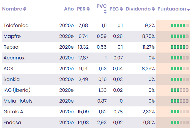The width and height of the screenshot is (194, 128).
Task: Select the Repsol row name
Action: [x=11, y=47]
